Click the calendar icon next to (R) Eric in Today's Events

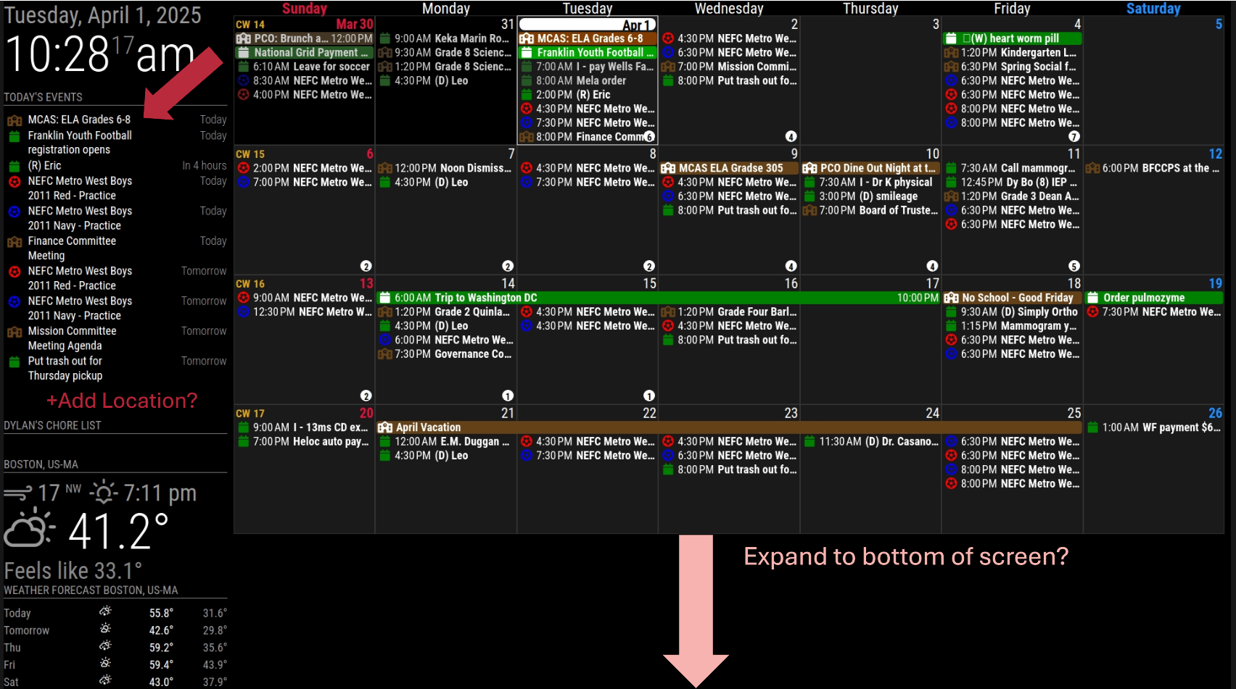pos(14,166)
